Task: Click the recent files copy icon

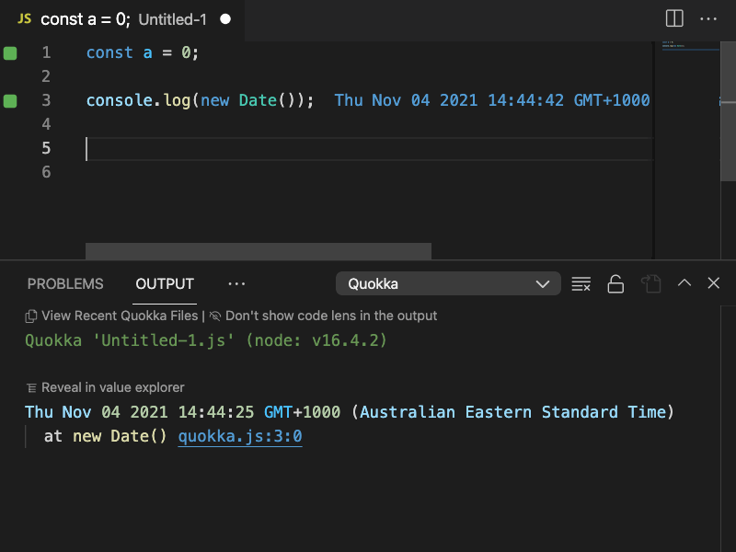Action: pyautogui.click(x=31, y=316)
